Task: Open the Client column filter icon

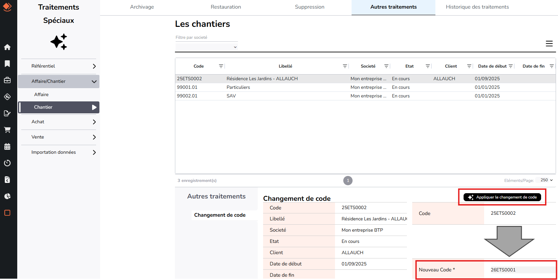Action: pos(469,66)
